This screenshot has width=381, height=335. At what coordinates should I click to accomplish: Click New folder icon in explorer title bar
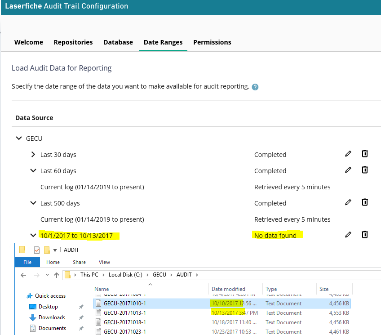[47, 250]
